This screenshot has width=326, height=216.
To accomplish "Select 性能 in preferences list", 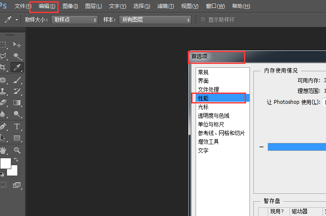I will (x=223, y=98).
